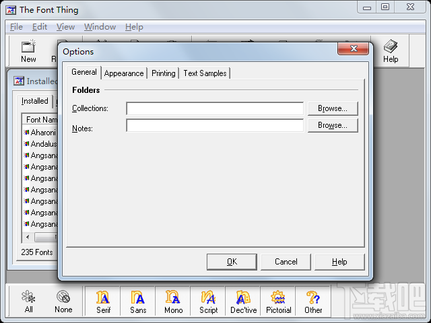This screenshot has width=431, height=323.
Task: Minimize The Font Thing window
Action: click(367, 7)
